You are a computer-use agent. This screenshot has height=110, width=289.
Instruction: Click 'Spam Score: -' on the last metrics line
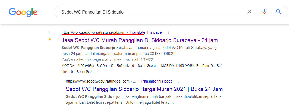[87, 72]
